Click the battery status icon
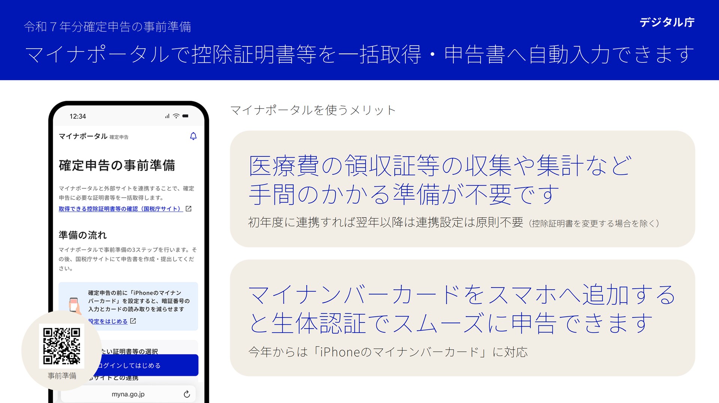 [185, 116]
